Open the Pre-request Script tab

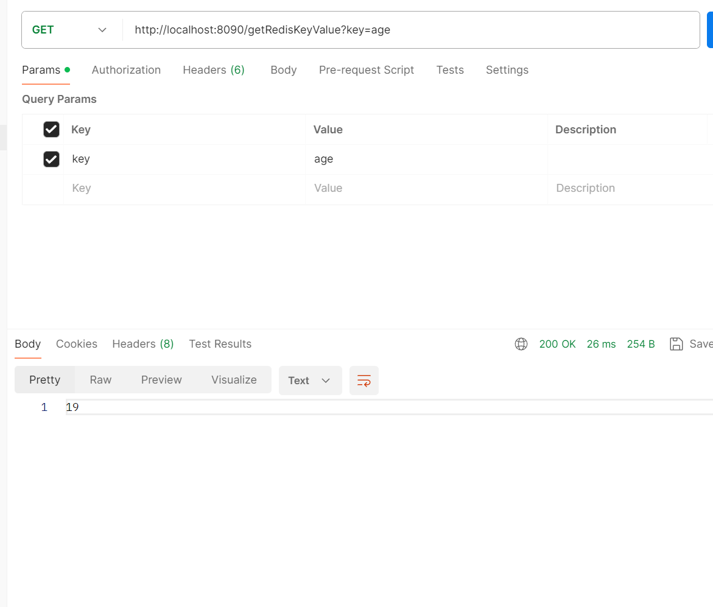366,70
